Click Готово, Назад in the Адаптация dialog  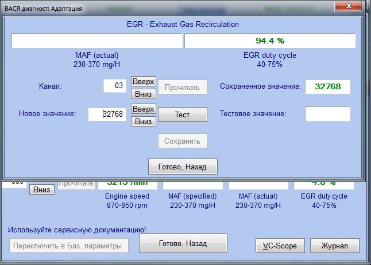click(183, 167)
